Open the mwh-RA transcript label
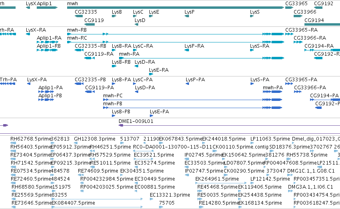340x209 pixels. [x=129, y=54]
